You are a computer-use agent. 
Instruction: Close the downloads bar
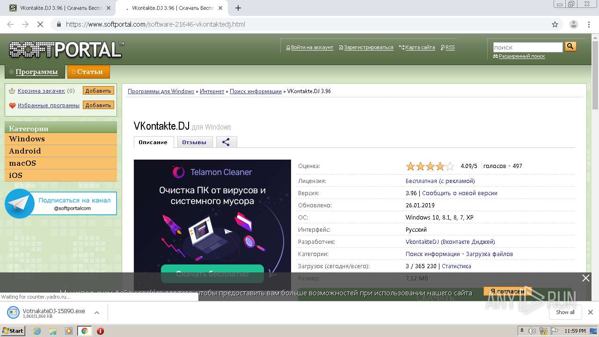(x=591, y=312)
